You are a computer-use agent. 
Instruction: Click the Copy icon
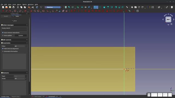[21, 7]
